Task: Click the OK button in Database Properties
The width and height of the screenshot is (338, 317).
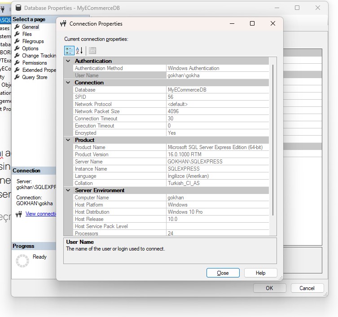Action: click(269, 288)
